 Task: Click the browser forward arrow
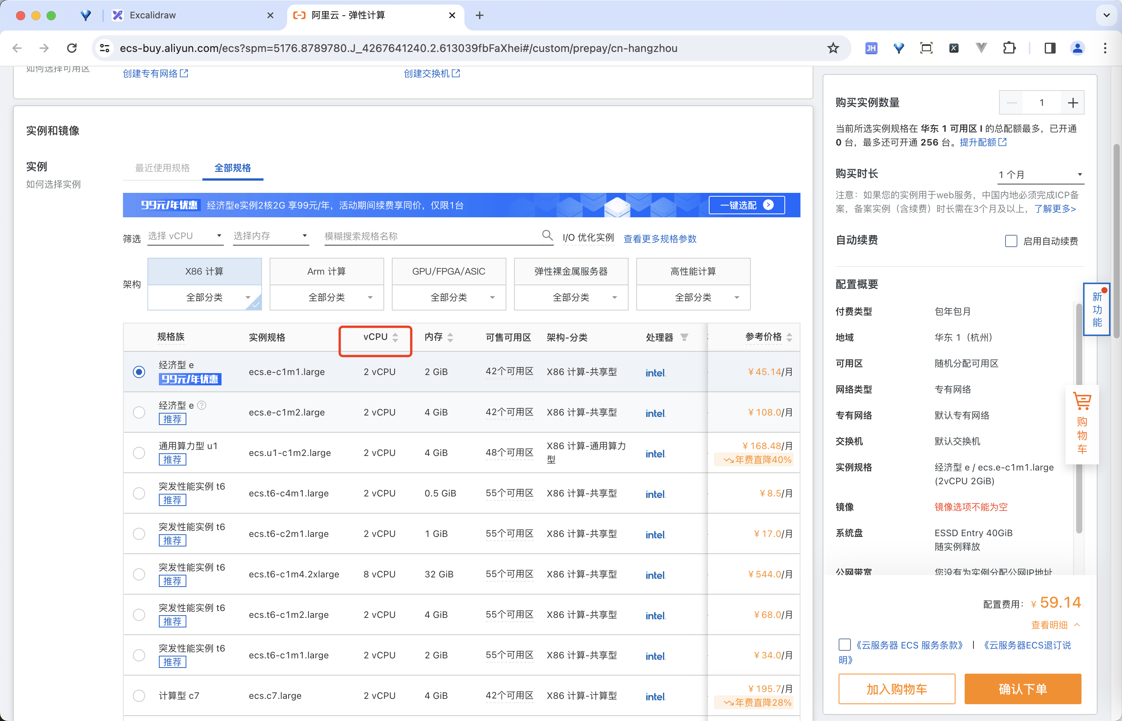(44, 48)
